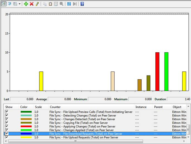Click the olive bar in the histogram
Viewport: 191px width, 144px height.
pyautogui.click(x=148, y=83)
